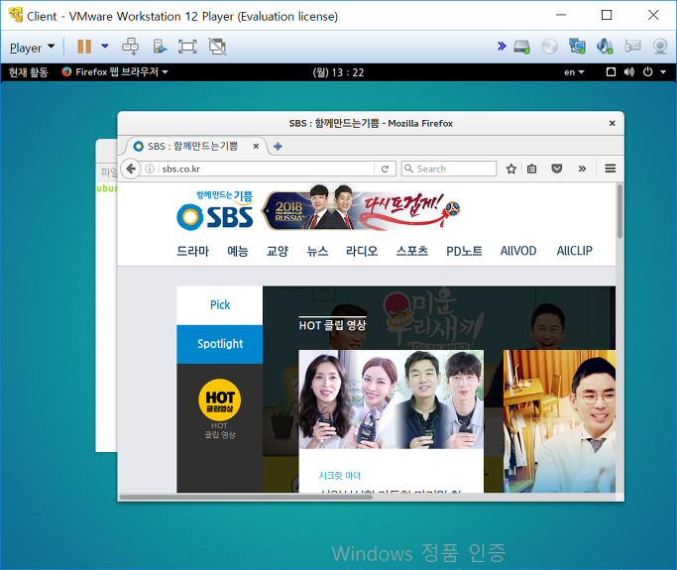Close the Firefox window
The image size is (677, 570).
click(612, 123)
